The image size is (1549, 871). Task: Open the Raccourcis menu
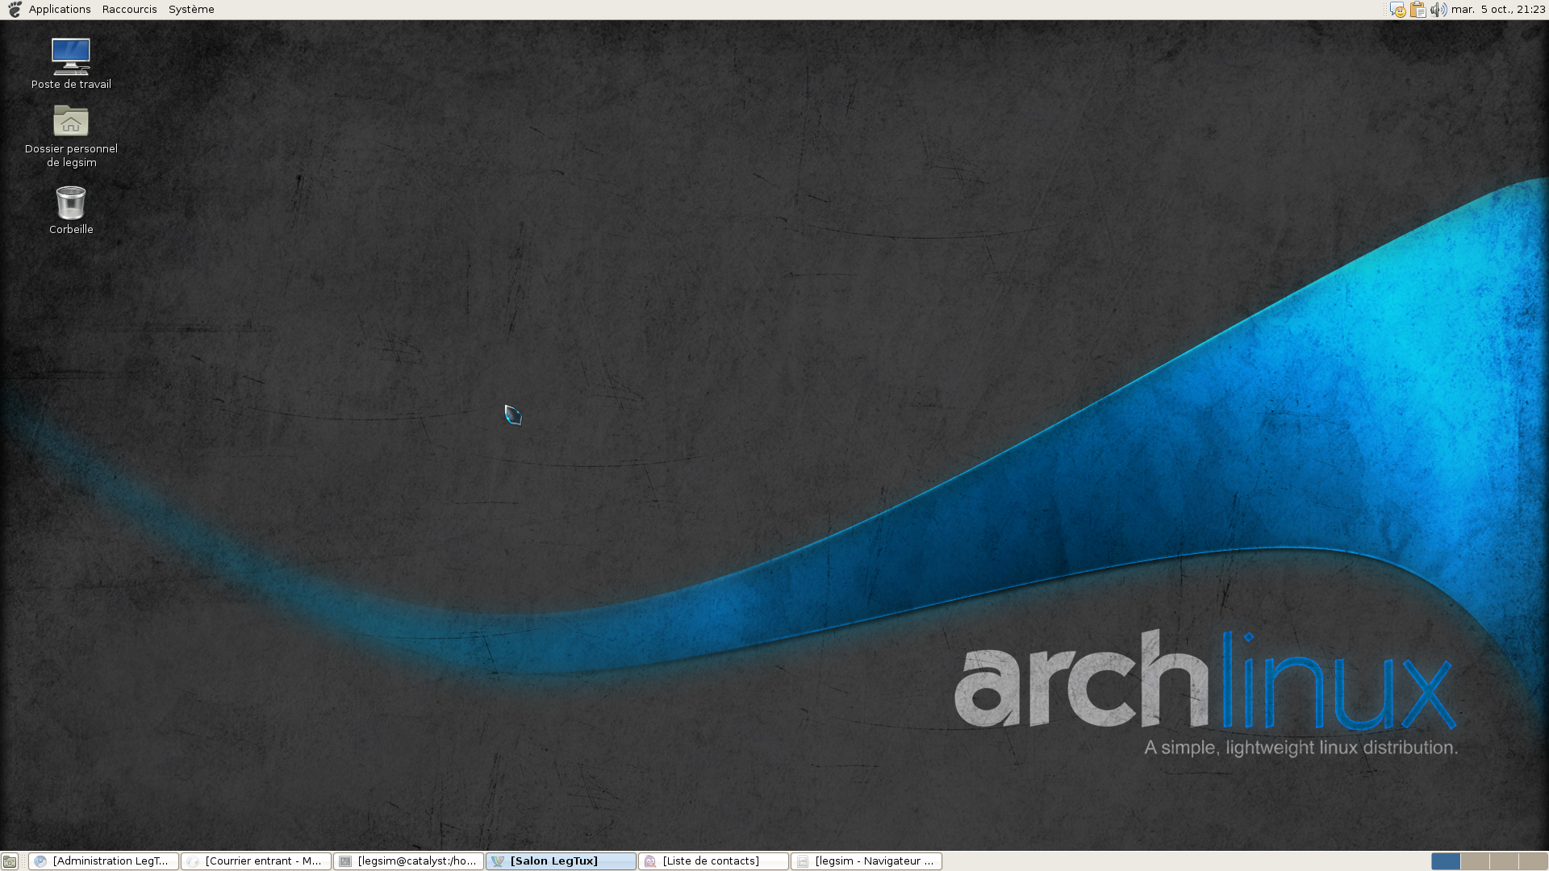click(129, 10)
